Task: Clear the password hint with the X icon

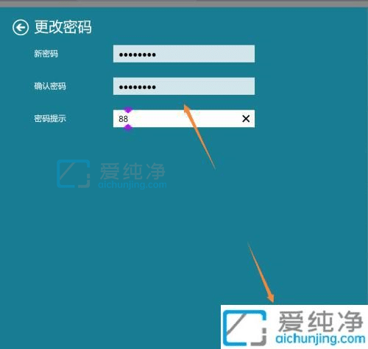Action: 246,118
